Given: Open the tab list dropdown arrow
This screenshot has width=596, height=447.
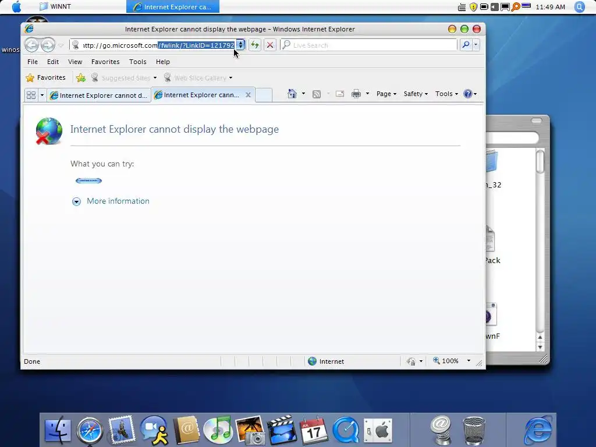Looking at the screenshot, I should (42, 95).
